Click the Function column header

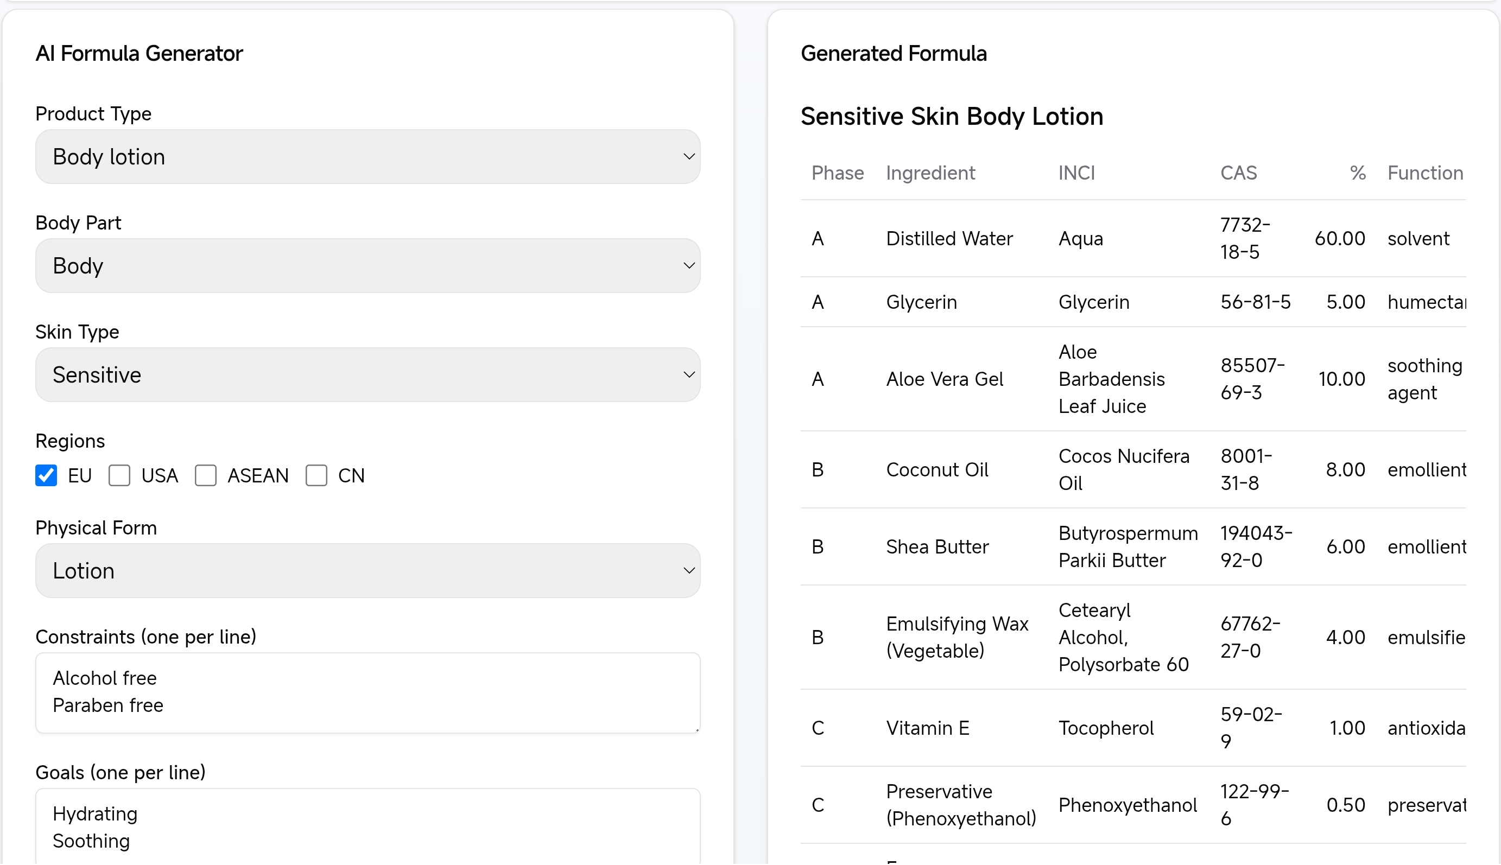click(x=1426, y=173)
